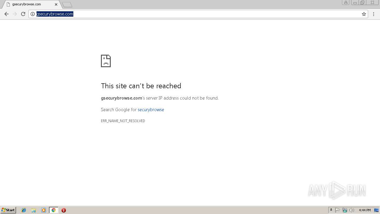The height and width of the screenshot is (214, 380).
Task: Open network status tray icon
Action: coord(345,210)
